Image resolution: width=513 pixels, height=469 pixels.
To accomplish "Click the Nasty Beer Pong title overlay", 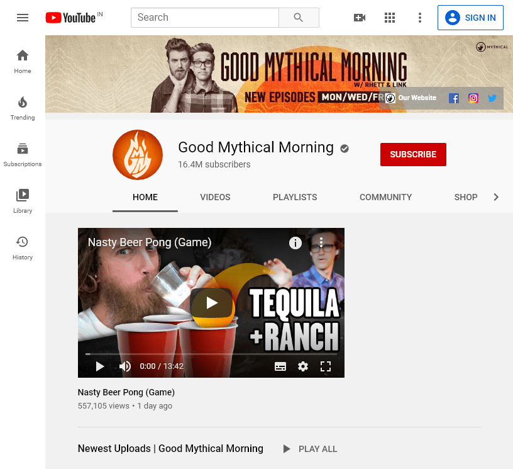I will pos(150,242).
